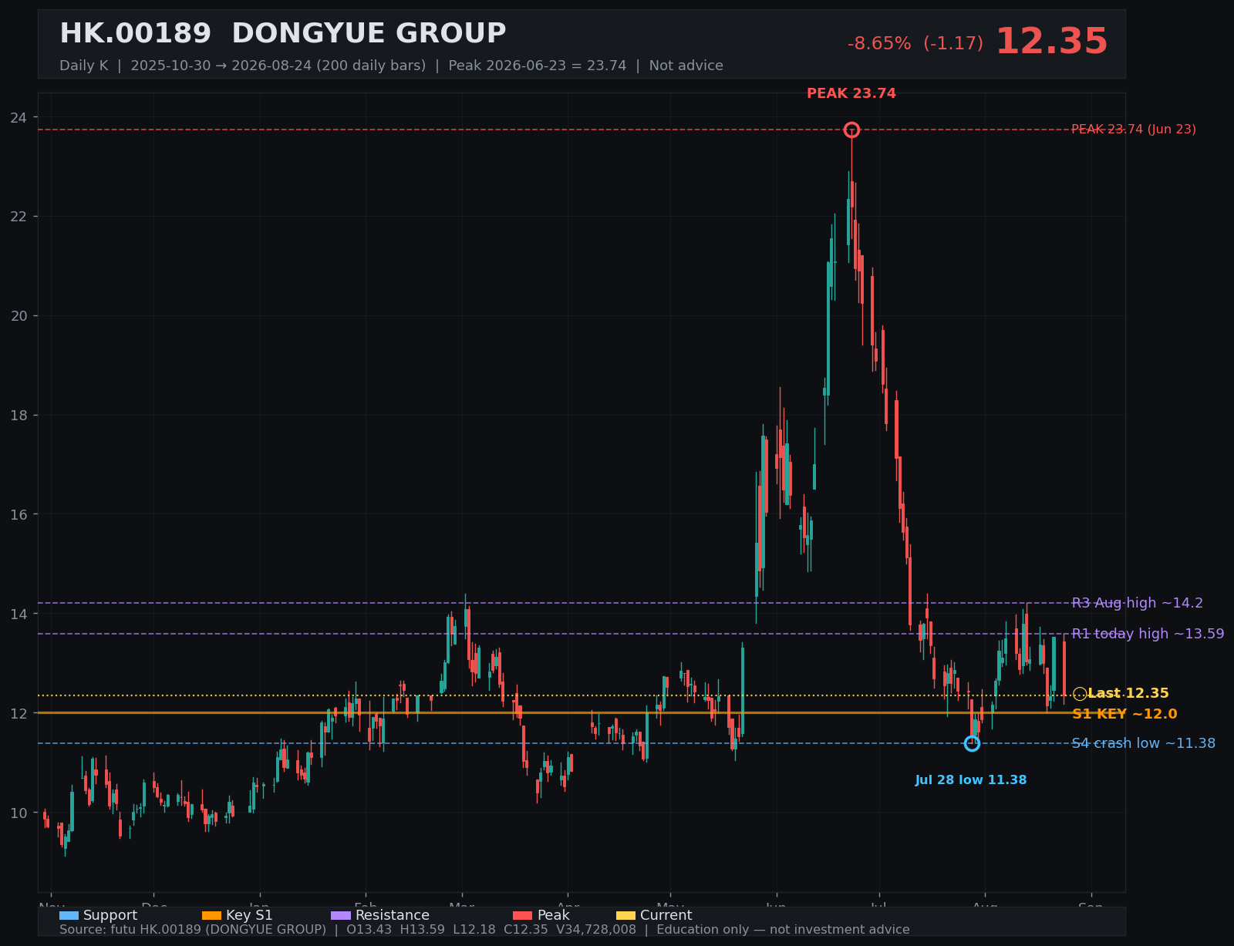Click the large red 12.35 price in the header

(1051, 42)
